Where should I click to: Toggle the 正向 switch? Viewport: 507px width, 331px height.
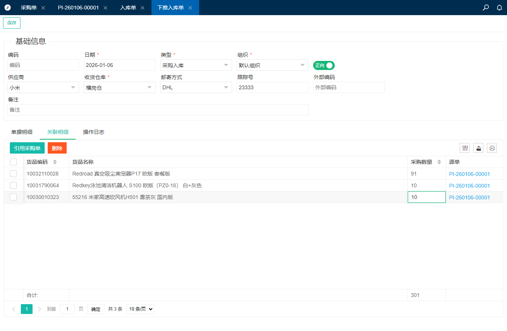pyautogui.click(x=324, y=65)
